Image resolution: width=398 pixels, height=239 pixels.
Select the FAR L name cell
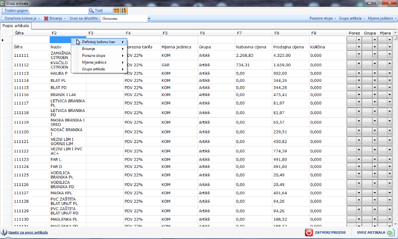point(68,159)
